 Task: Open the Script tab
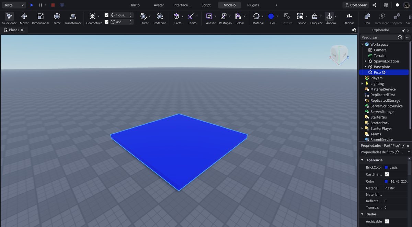206,5
